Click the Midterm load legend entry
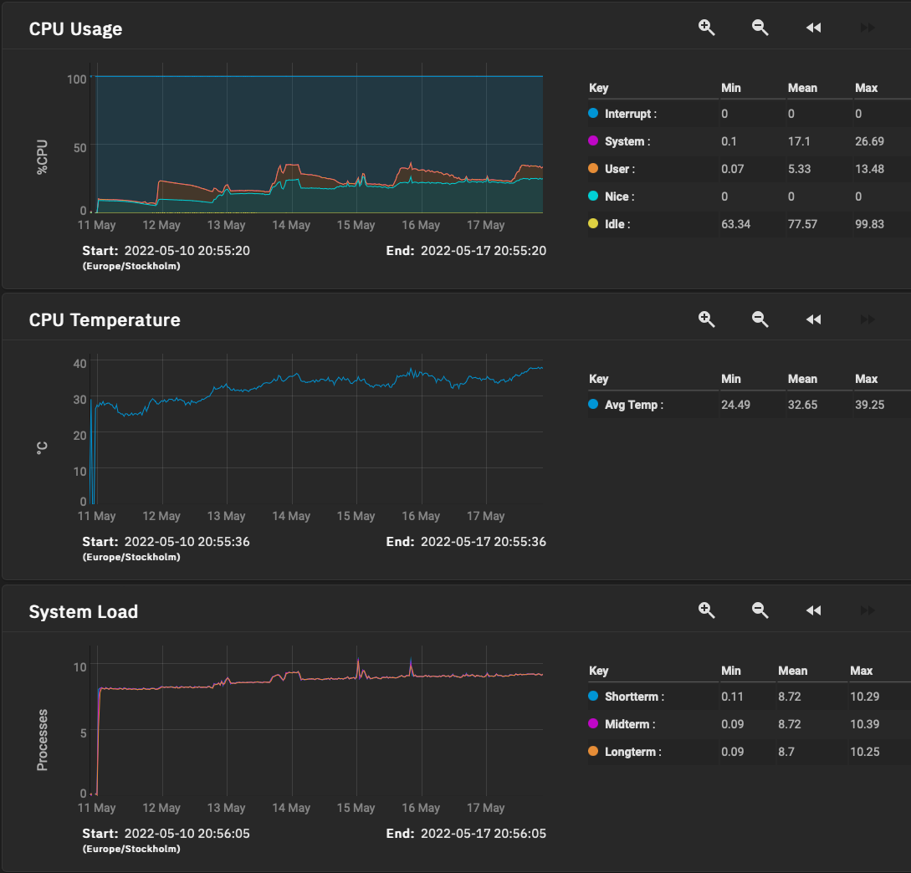 pyautogui.click(x=629, y=724)
